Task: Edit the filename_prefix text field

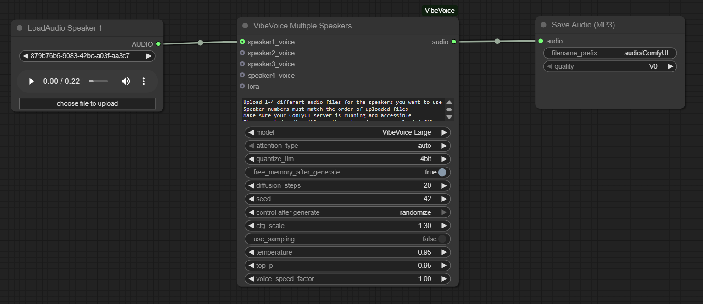Action: pyautogui.click(x=610, y=53)
